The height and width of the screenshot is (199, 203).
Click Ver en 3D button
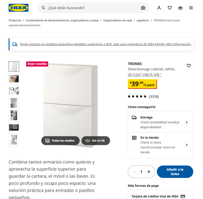(x=96, y=141)
